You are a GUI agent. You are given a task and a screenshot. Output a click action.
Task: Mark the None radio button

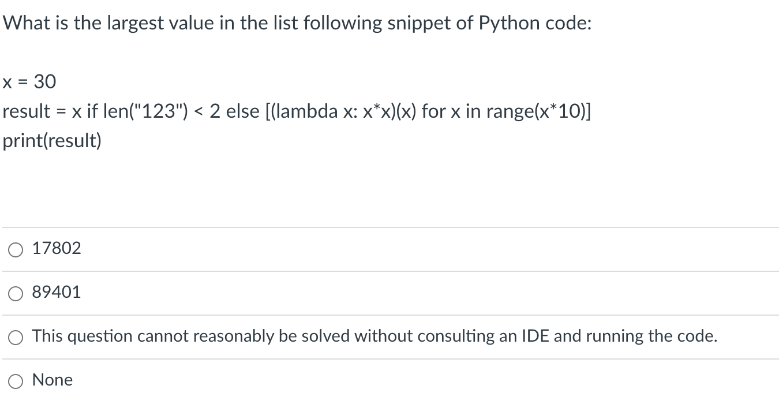16,381
